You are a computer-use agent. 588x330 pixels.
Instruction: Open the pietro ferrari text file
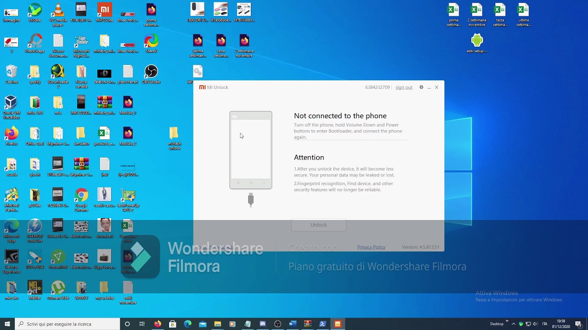click(128, 74)
